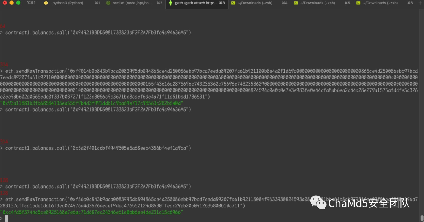
Task: Click the transaction hash starting 0xc4fd5f3744c5
Action: (x=91, y=212)
